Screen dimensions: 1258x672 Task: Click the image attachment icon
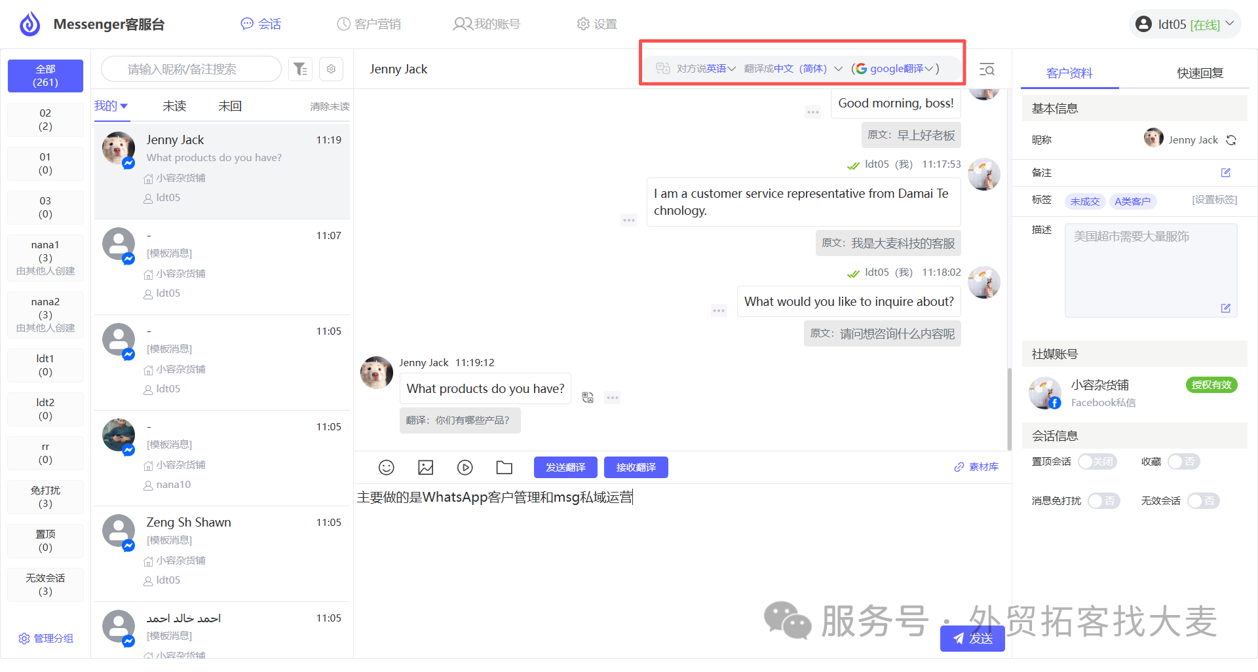click(x=426, y=467)
